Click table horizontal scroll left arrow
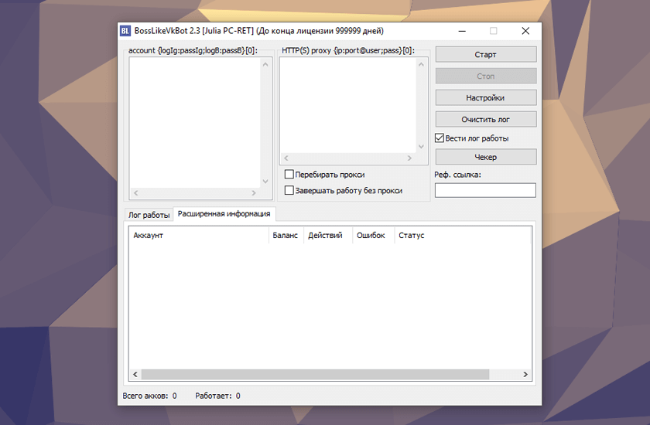The height and width of the screenshot is (425, 650). coord(135,374)
